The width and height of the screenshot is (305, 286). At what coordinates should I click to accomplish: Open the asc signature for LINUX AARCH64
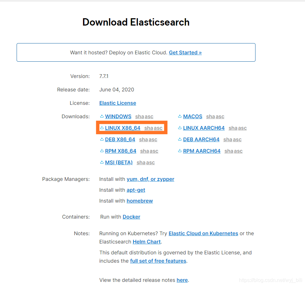242,128
